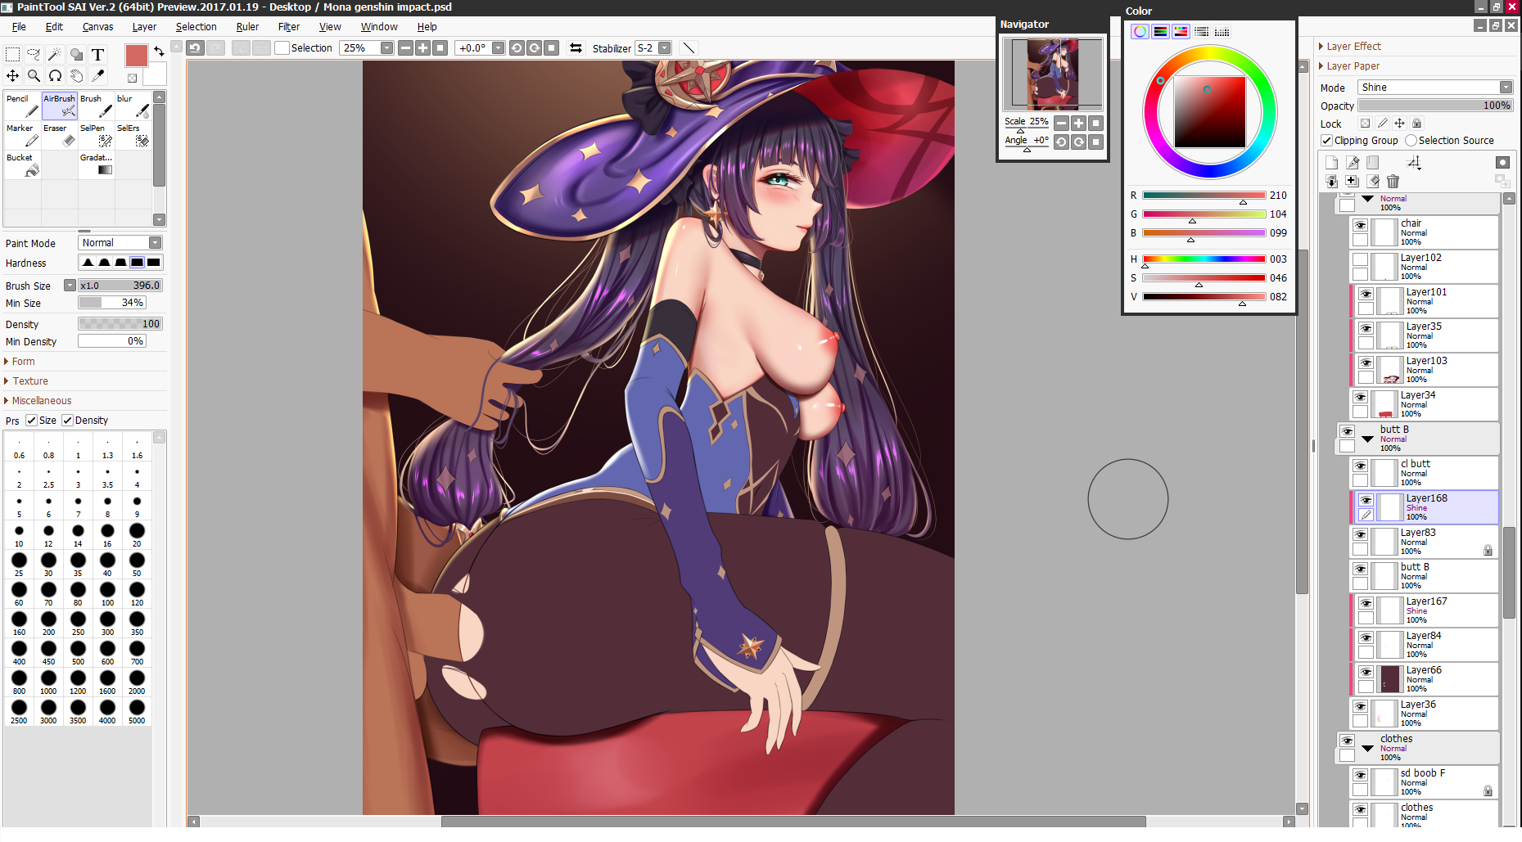1522x842 pixels.
Task: Select the Hand pan tool
Action: click(x=76, y=75)
